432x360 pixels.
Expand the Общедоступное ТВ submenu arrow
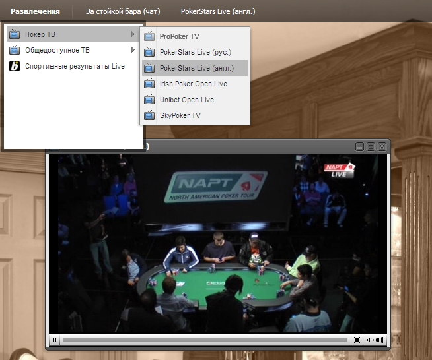click(x=133, y=50)
